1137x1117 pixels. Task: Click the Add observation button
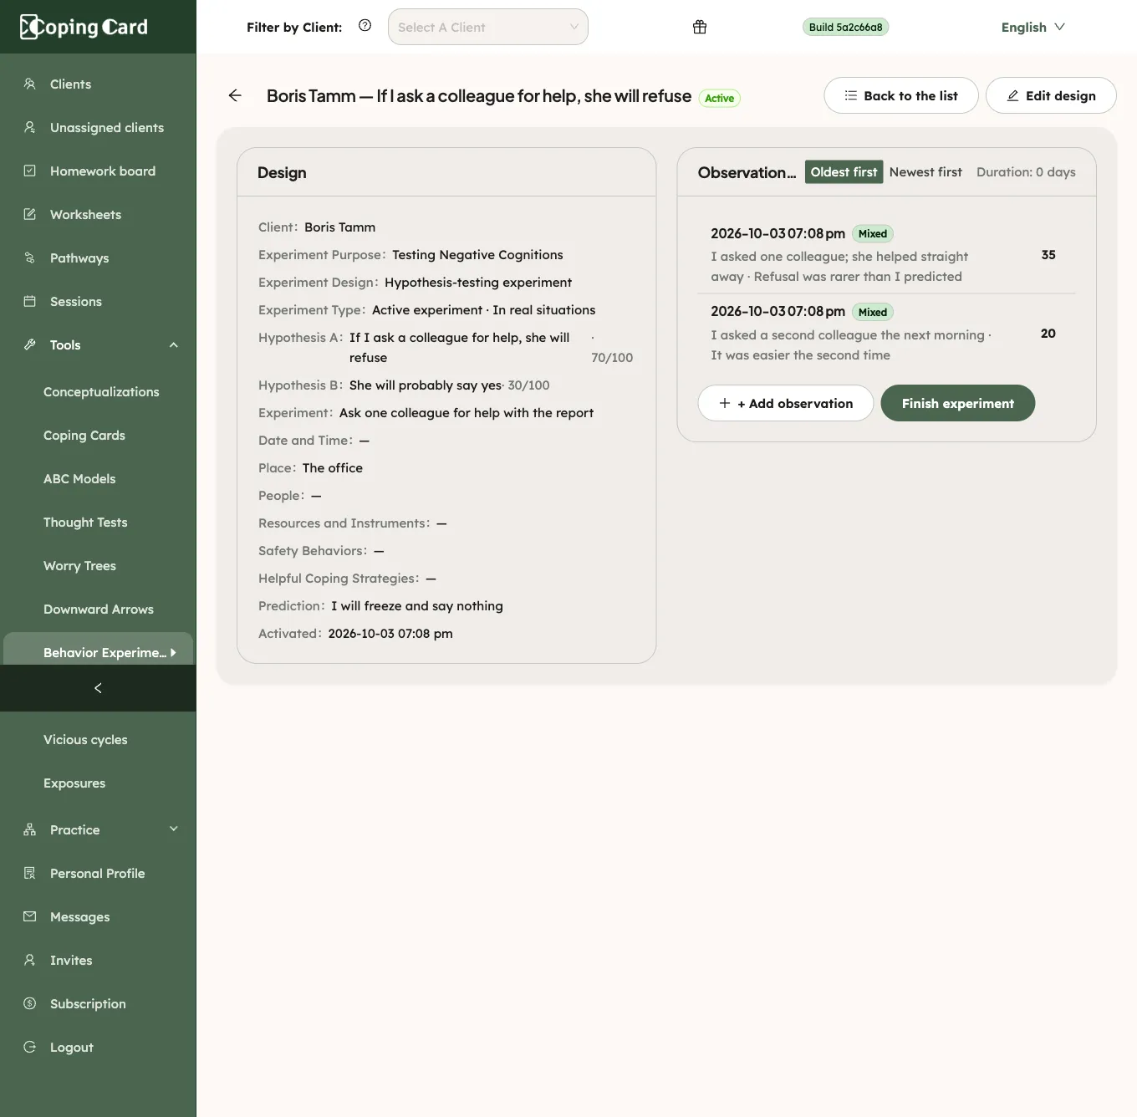[x=786, y=403]
